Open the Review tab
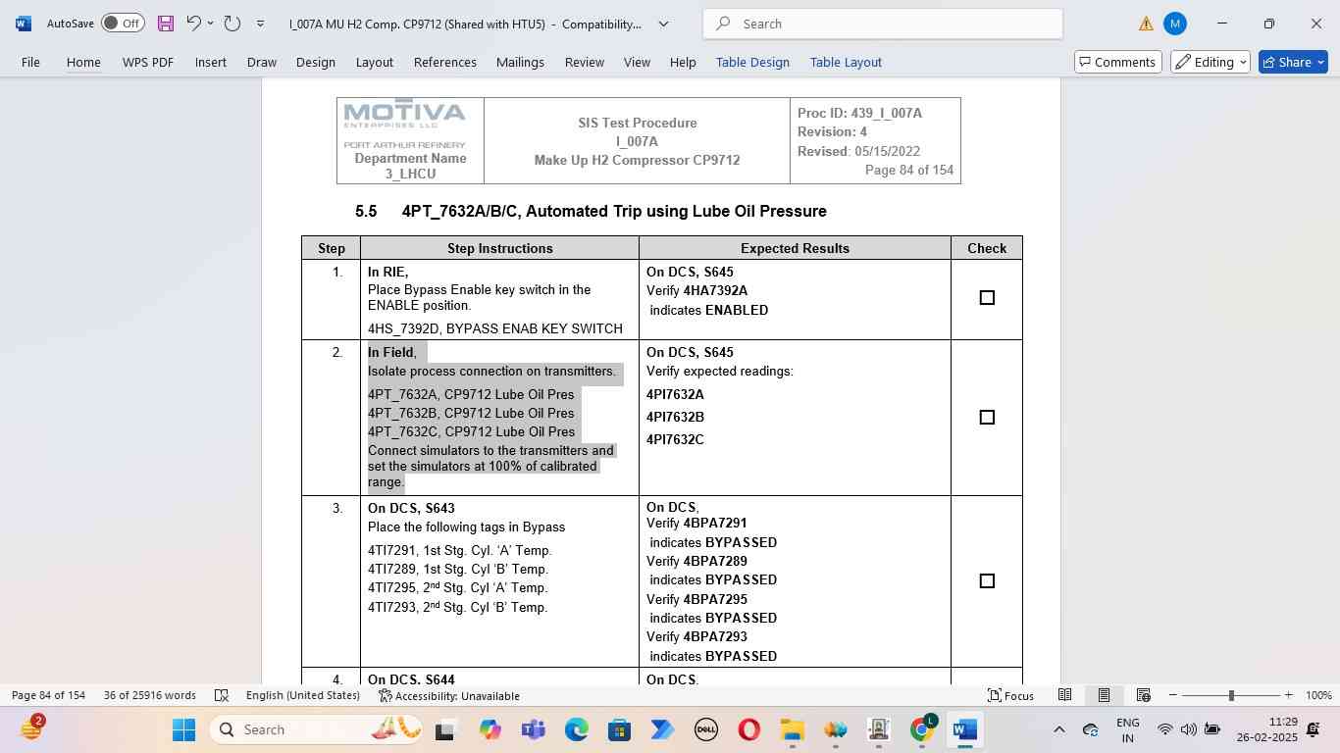 click(x=585, y=62)
